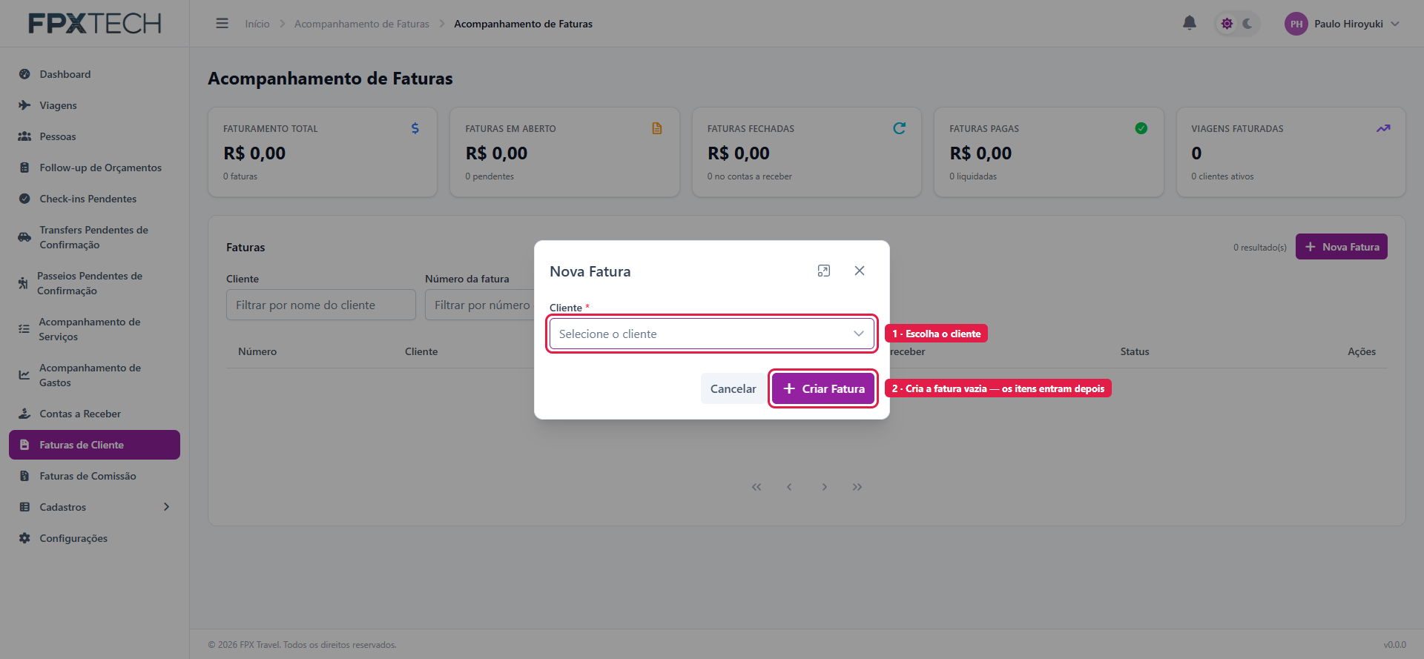This screenshot has height=659, width=1424.
Task: Go to first page of Faturas table
Action: click(756, 487)
